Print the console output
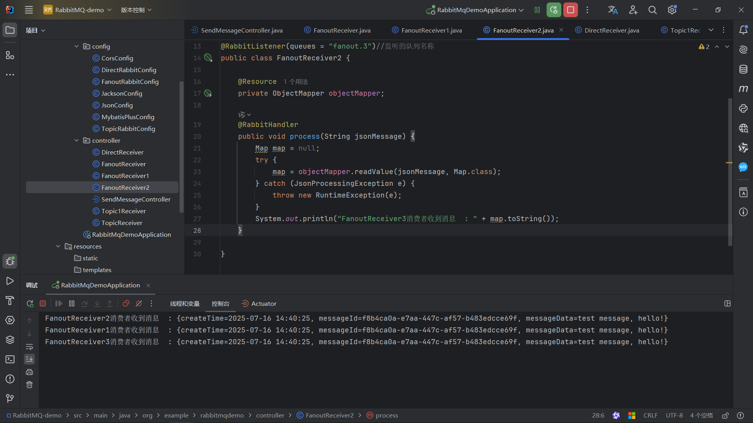Screen dimensions: 753x423 [29, 372]
